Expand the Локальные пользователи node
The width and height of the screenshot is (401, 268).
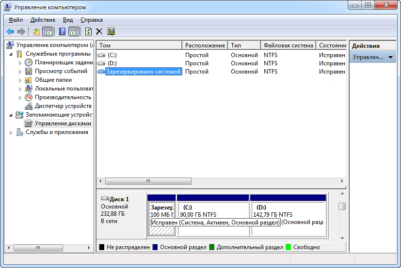pyautogui.click(x=20, y=89)
